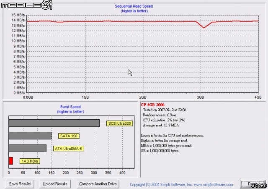Click the Tested on 2007-05-12 line
Image resolution: width=268 pixels, height=189 pixels.
165,110
